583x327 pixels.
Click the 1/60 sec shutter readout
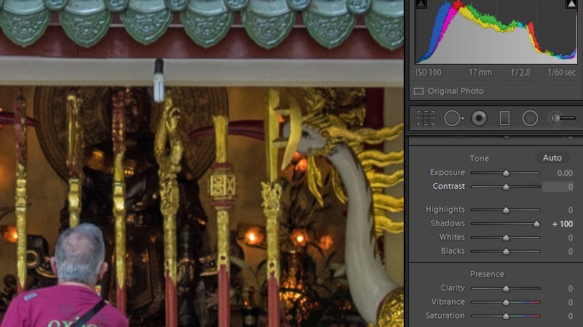561,73
